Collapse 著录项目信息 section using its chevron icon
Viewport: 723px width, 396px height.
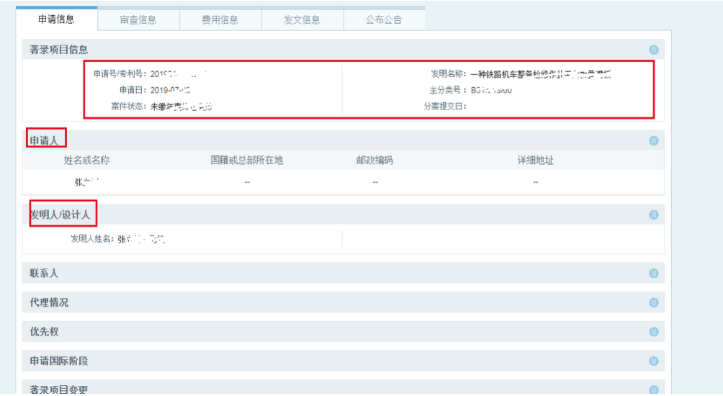point(653,50)
